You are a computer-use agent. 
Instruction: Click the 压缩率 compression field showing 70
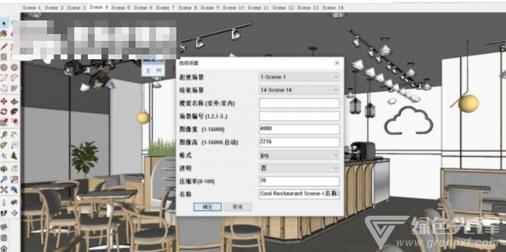pyautogui.click(x=299, y=181)
